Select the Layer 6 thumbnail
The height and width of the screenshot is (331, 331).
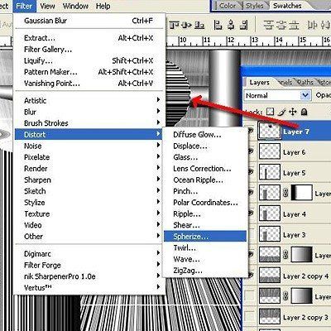pos(270,151)
